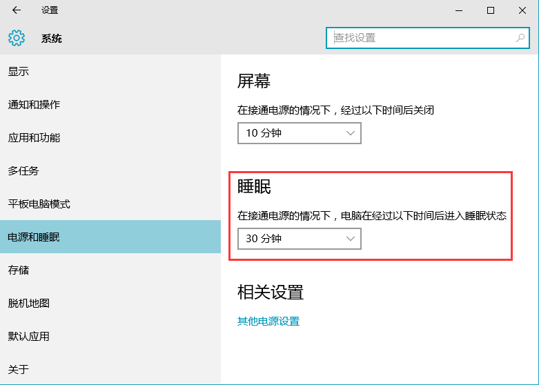Screen dimensions: 539x385
Task: Expand the screen timeout 10 分钟 dropdown
Action: click(x=299, y=133)
